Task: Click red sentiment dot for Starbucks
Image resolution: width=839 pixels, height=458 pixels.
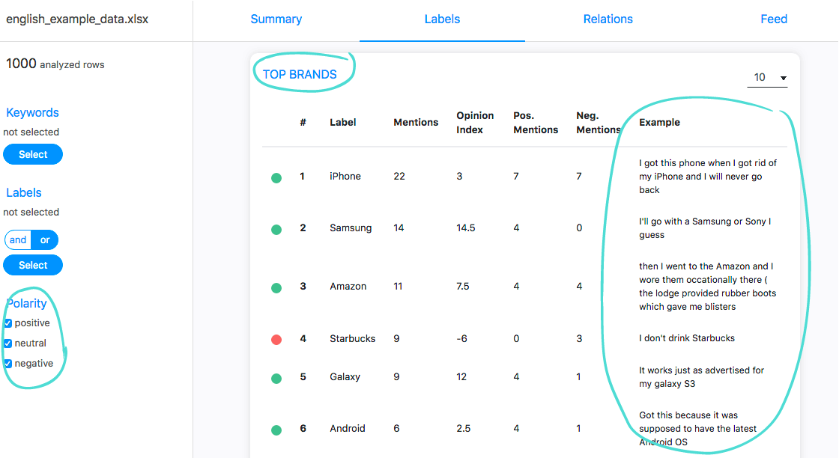Action: coord(276,340)
